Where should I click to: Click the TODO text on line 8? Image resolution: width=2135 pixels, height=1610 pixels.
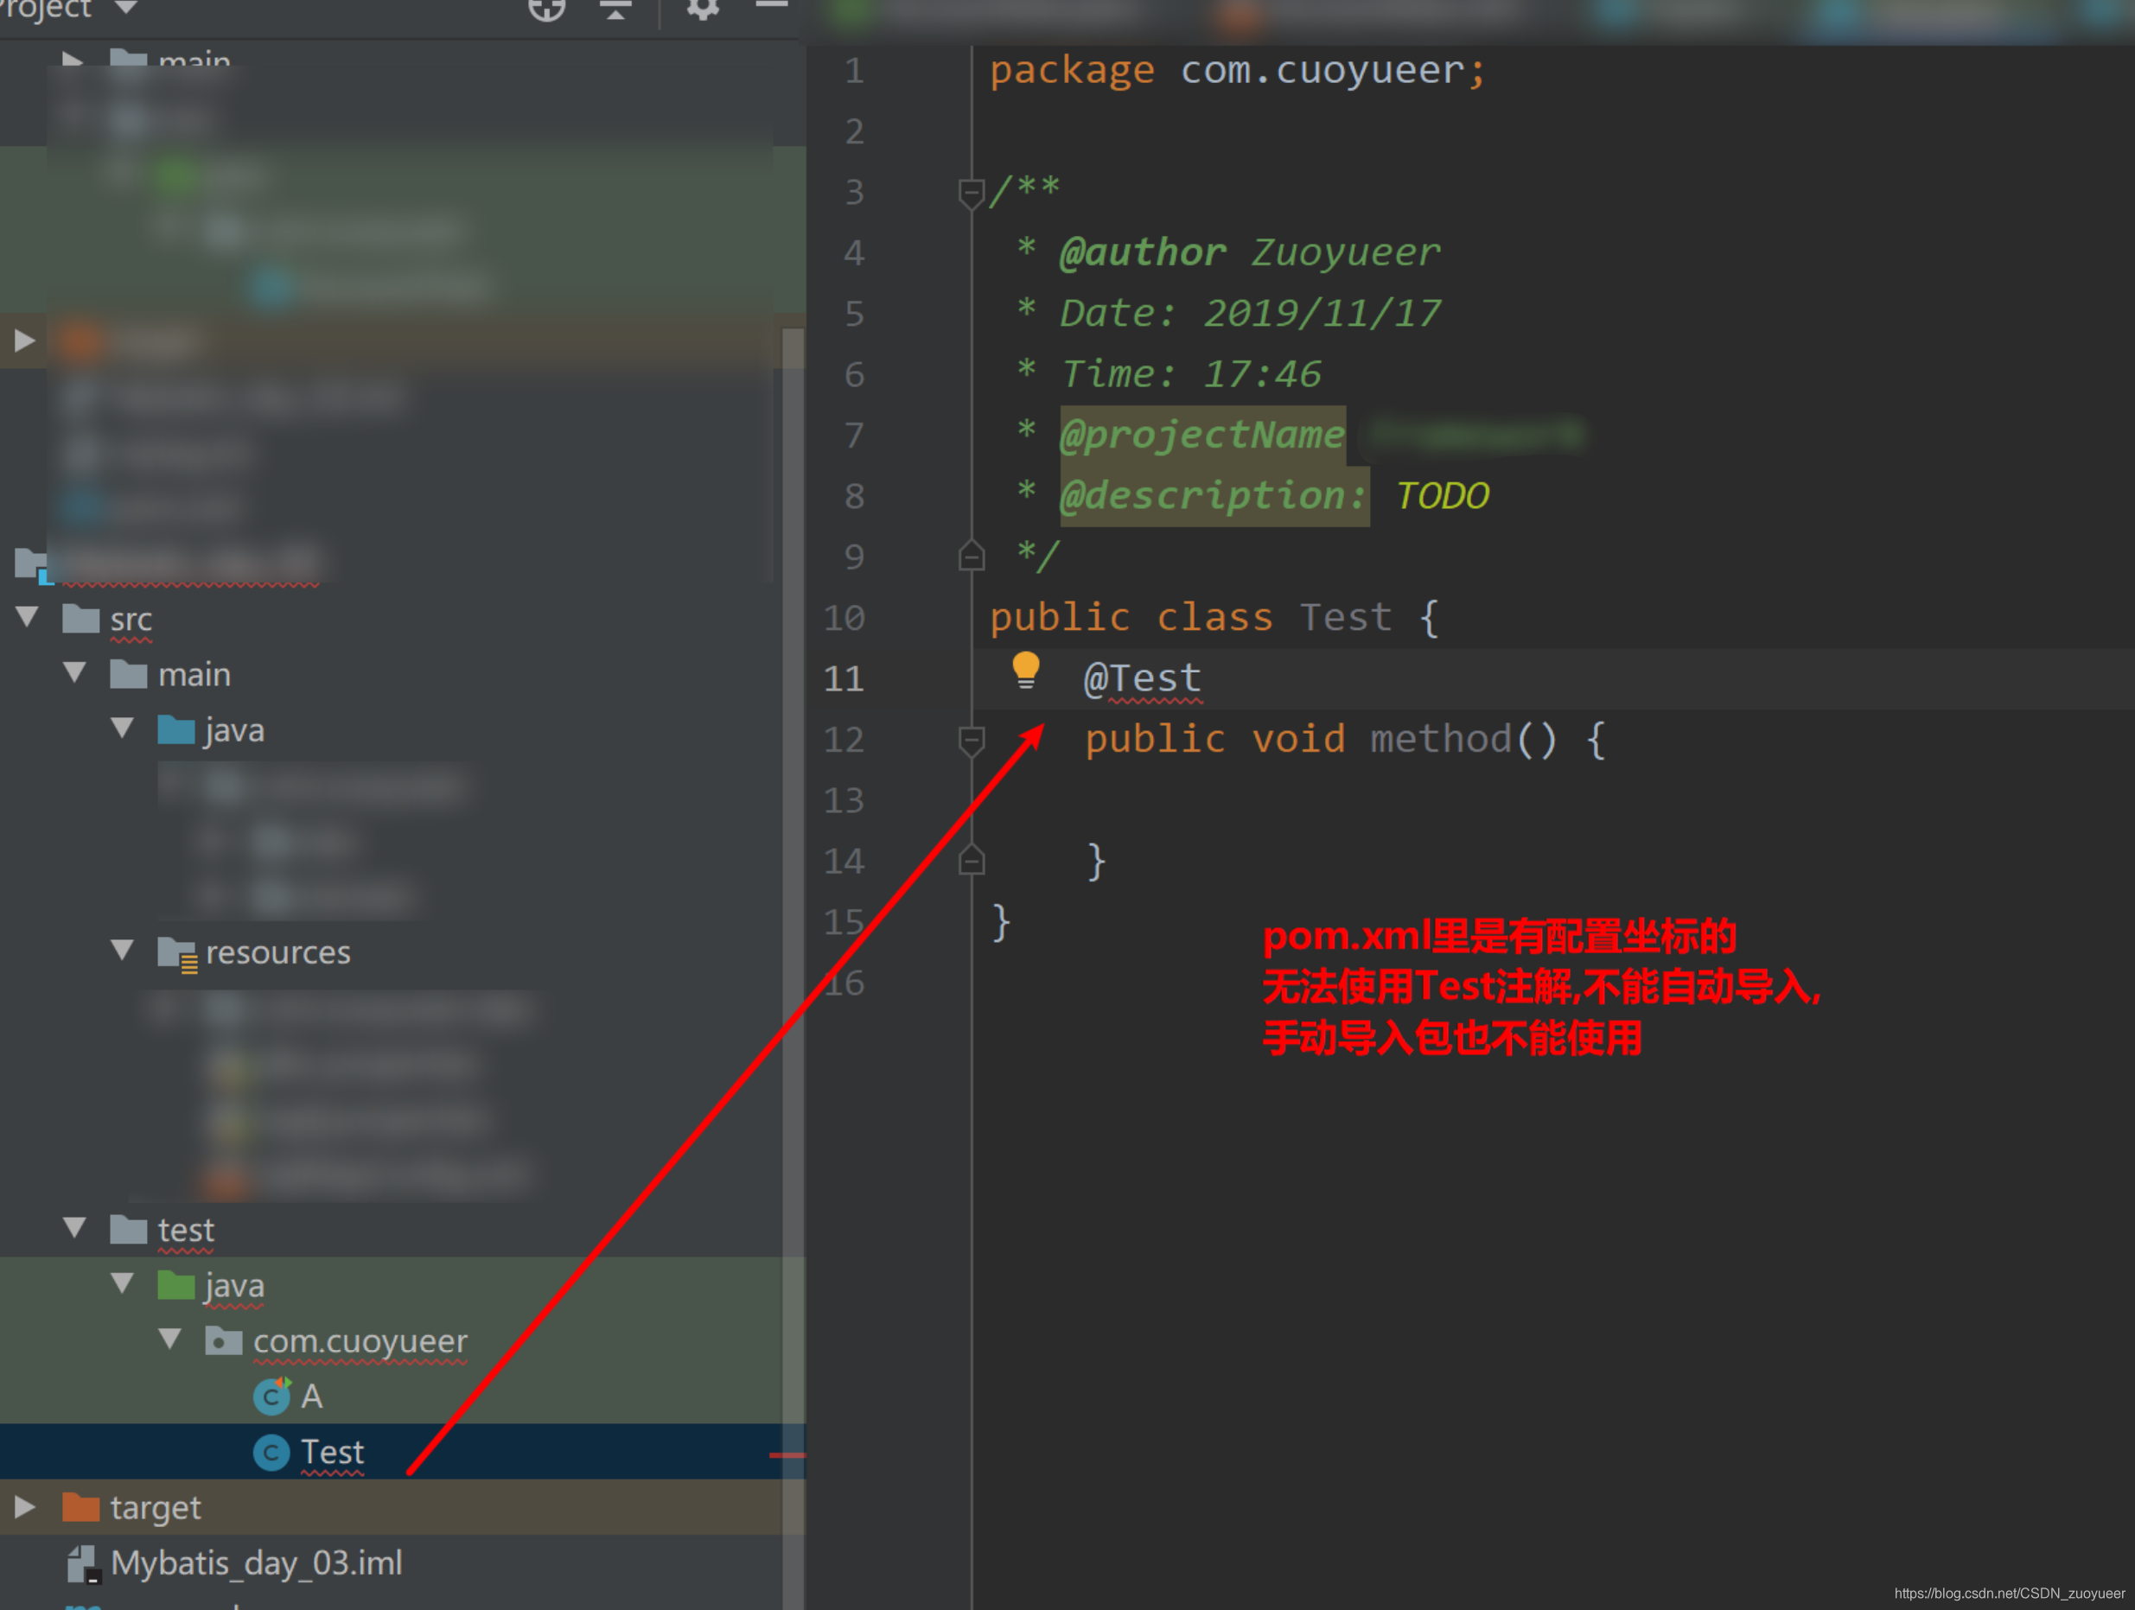[x=1442, y=496]
